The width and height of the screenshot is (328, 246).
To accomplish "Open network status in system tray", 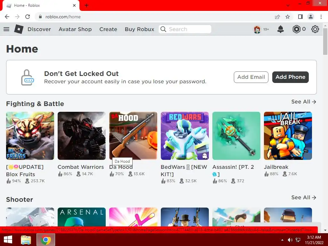I will 298,240.
